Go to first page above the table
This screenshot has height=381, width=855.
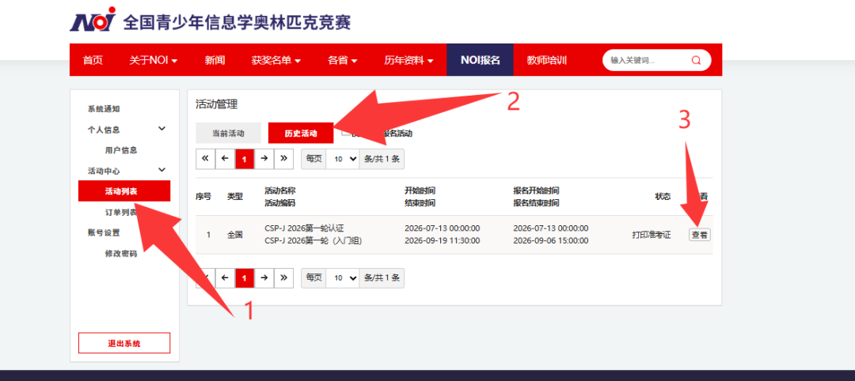(x=205, y=158)
